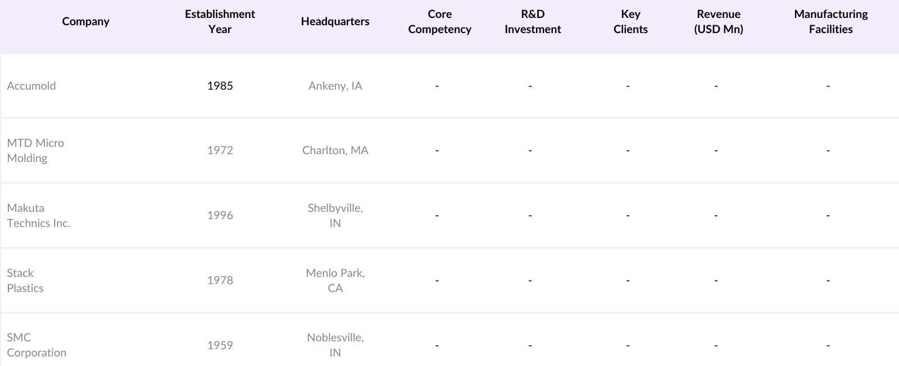This screenshot has width=899, height=366.
Task: Click the Menlo Park, CA headquarters cell
Action: tap(335, 280)
